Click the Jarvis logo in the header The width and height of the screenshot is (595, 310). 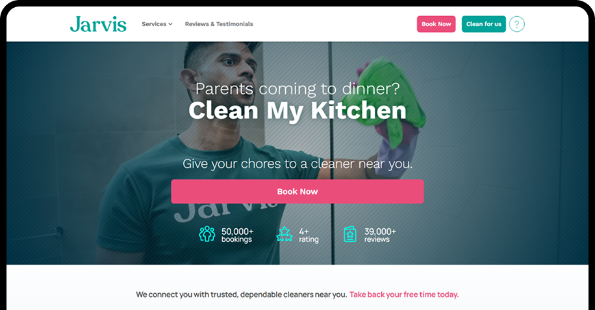coord(98,24)
